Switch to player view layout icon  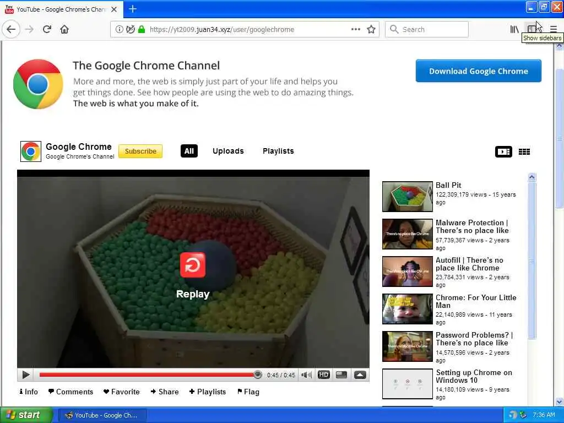(x=503, y=152)
